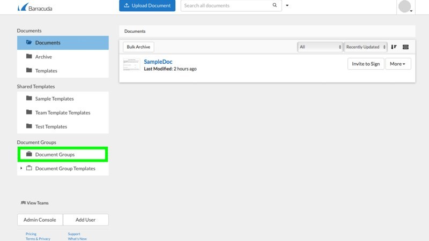The height and width of the screenshot is (241, 429).
Task: Click the Sample Templates folder icon
Action: (29, 99)
